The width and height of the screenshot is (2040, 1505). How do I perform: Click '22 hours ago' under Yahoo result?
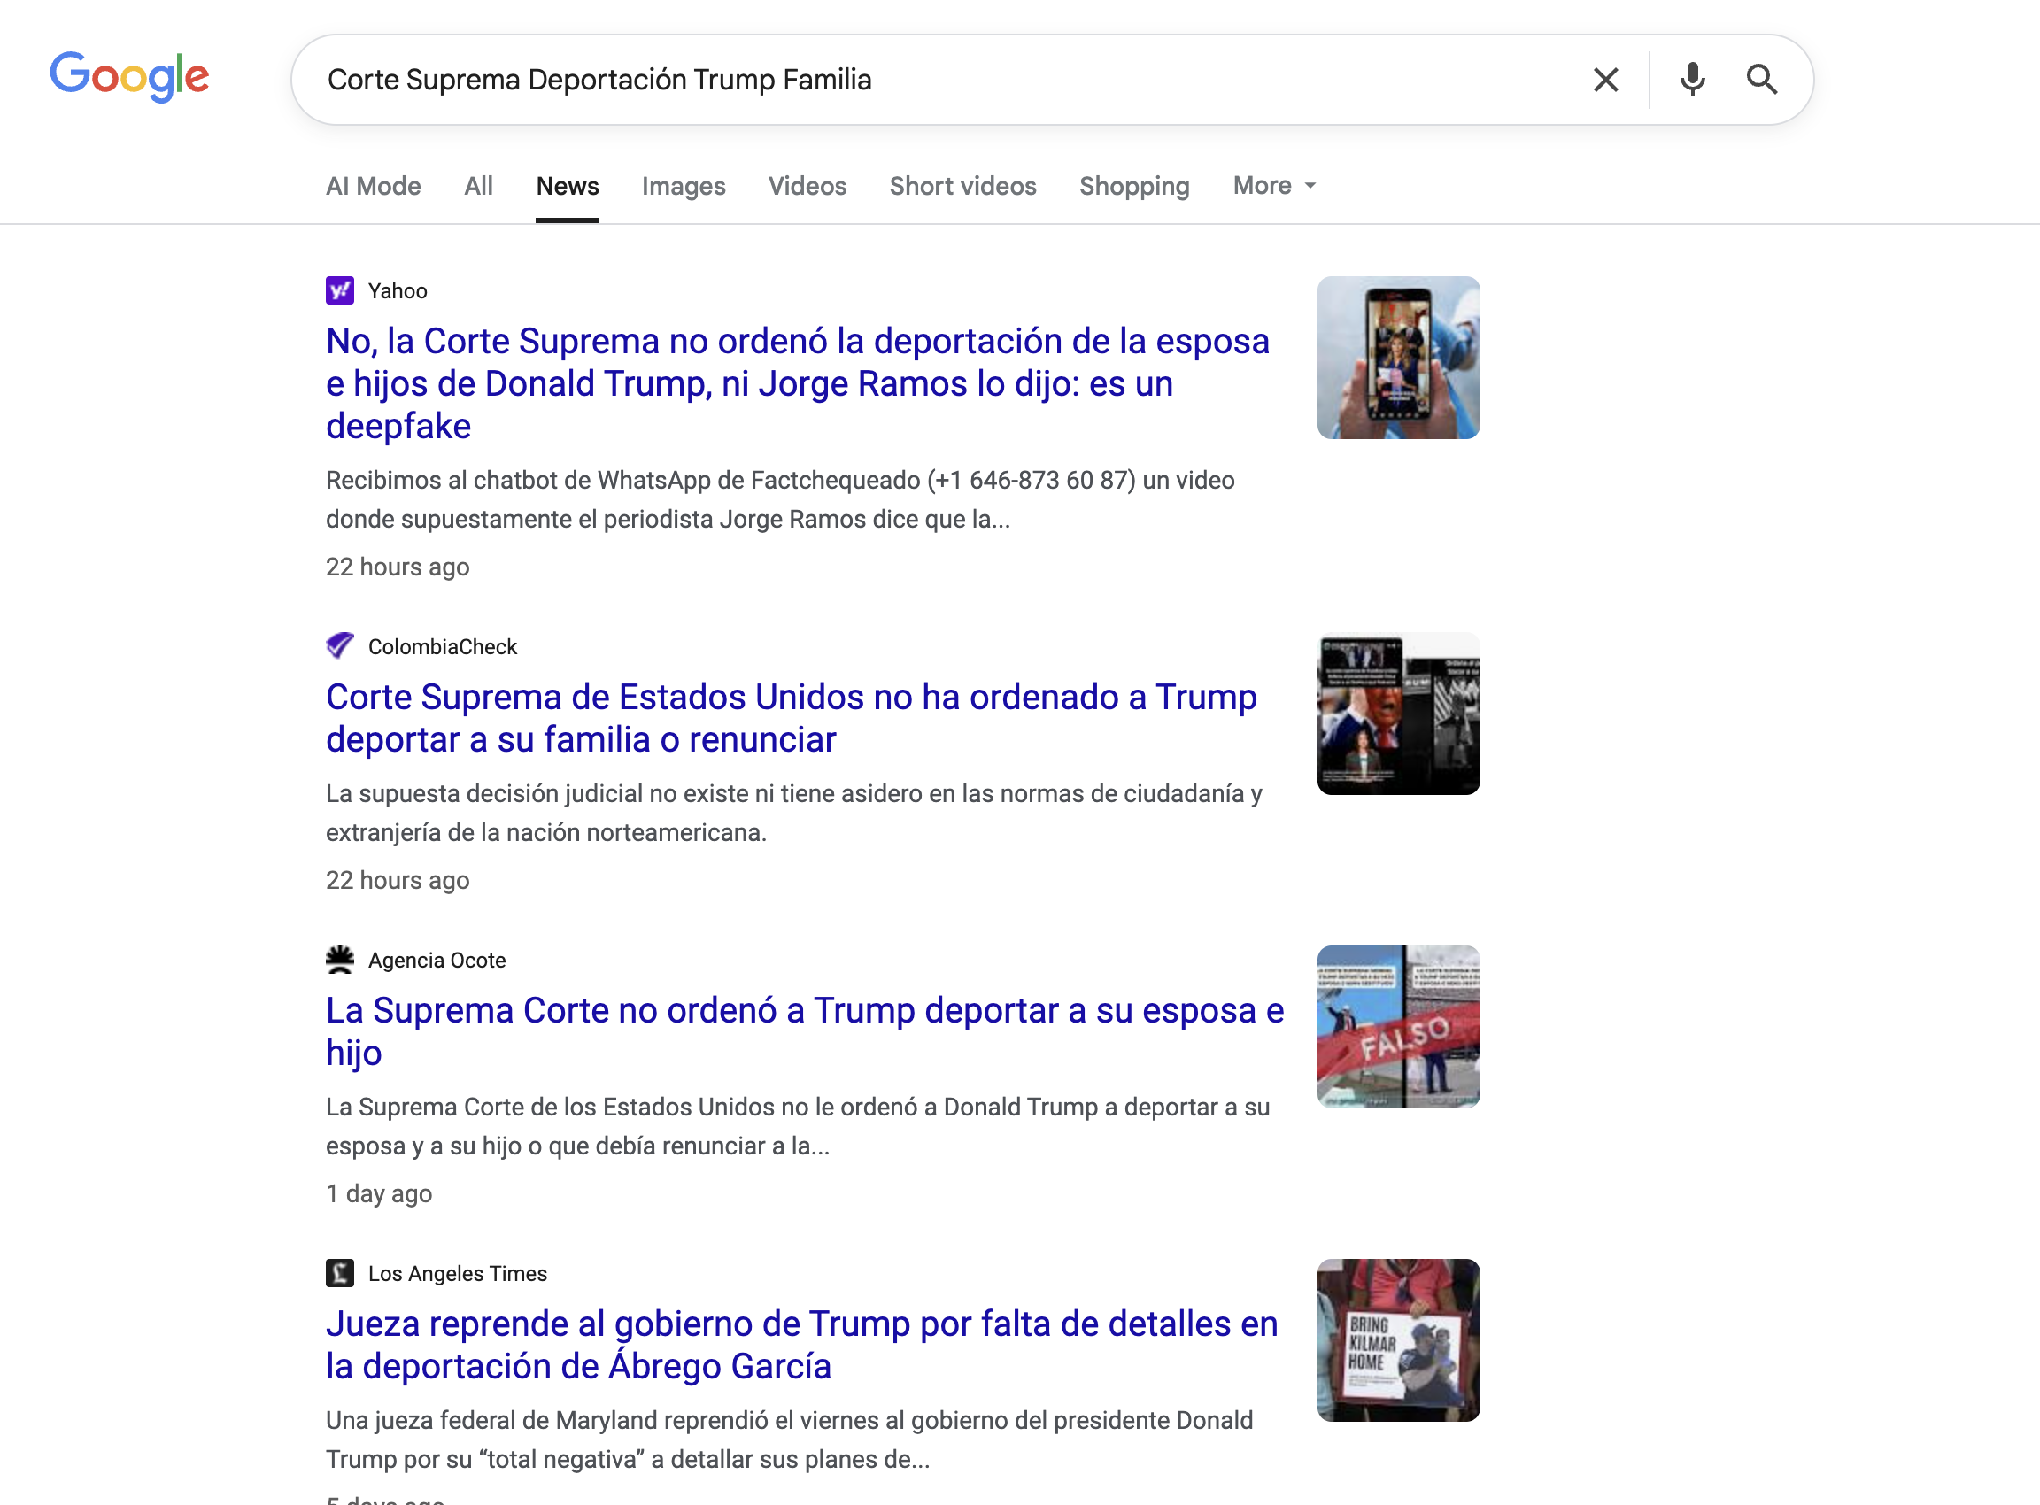[x=398, y=567]
